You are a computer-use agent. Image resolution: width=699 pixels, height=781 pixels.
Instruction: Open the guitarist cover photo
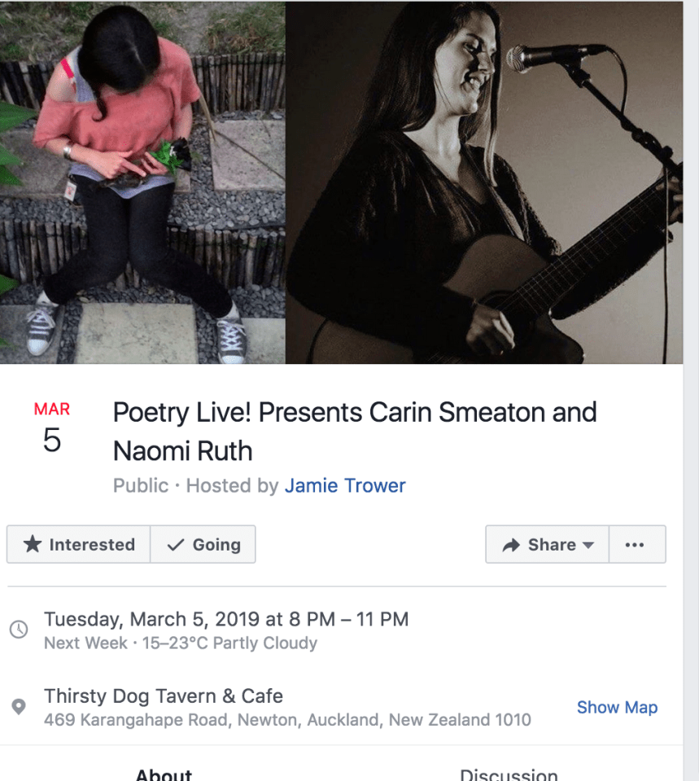pos(483,182)
